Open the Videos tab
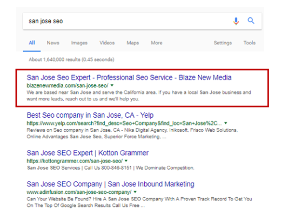Image resolution: width=288 pixels, height=216 pixels. coord(107,43)
